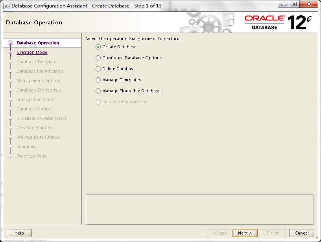Click Storage Locations step in sidebar

(35, 99)
